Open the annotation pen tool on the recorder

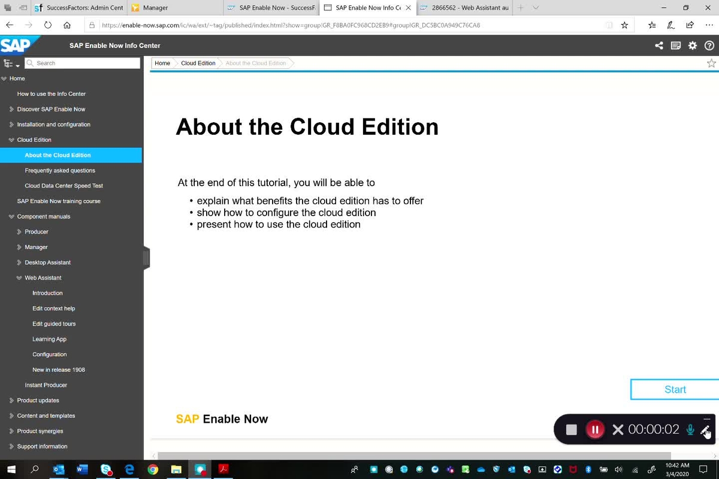click(706, 429)
